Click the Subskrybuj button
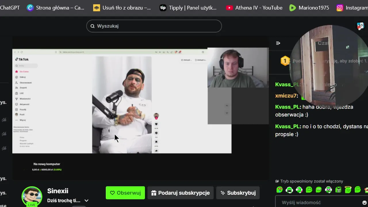Viewport: 368px width, 207px height. click(238, 193)
